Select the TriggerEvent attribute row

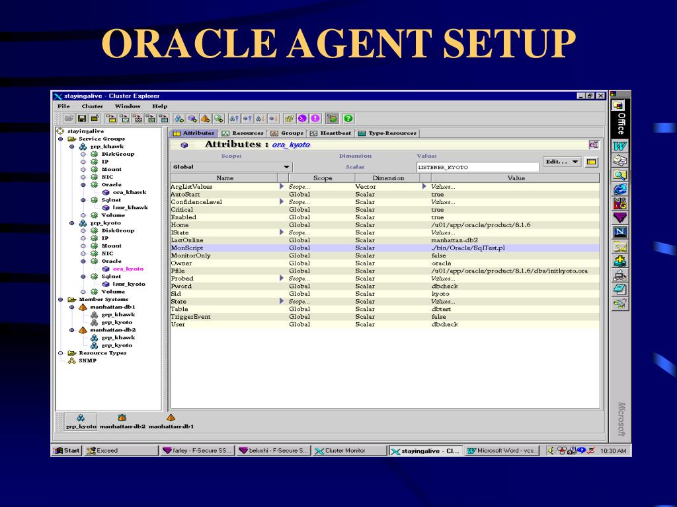tap(385, 317)
